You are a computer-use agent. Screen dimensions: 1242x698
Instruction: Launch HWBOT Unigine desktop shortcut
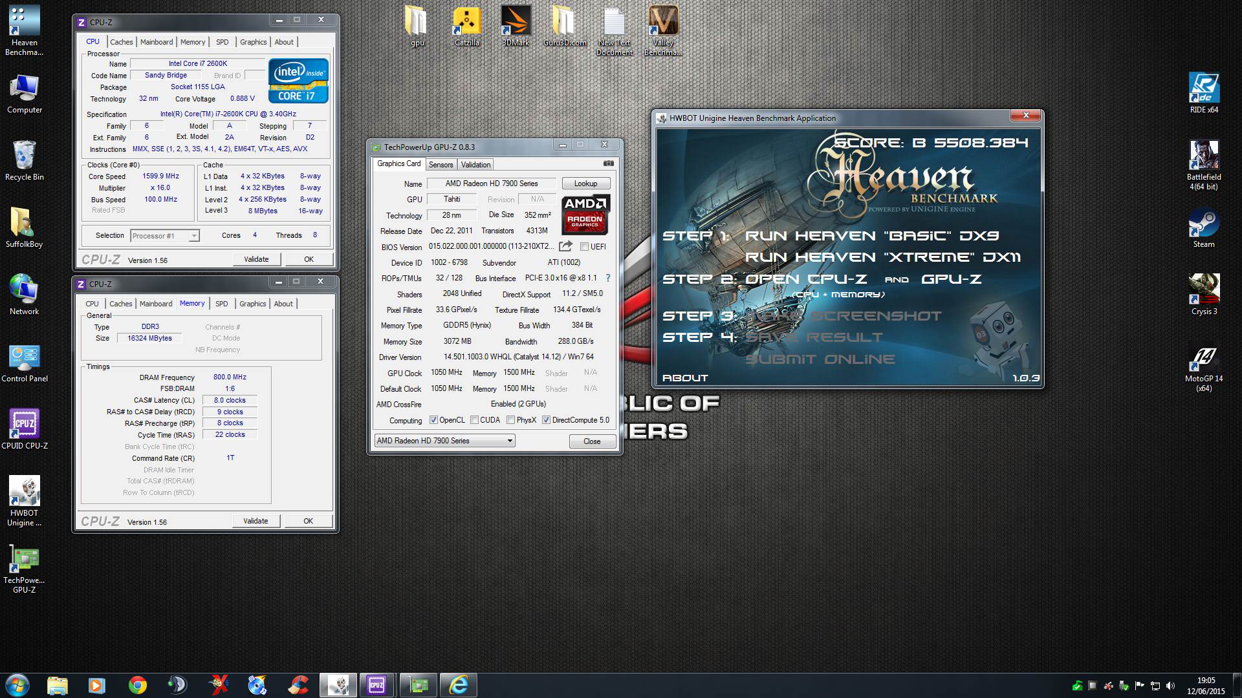click(25, 501)
